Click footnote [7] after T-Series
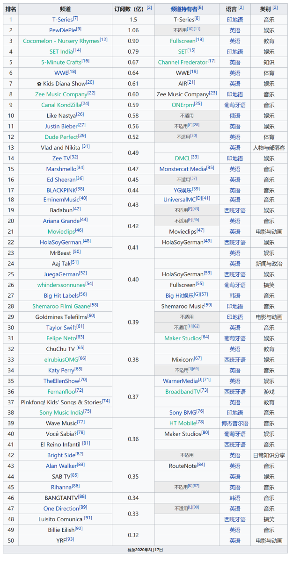The image size is (300, 567). (x=76, y=18)
